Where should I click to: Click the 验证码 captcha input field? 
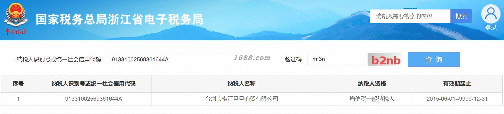338,59
